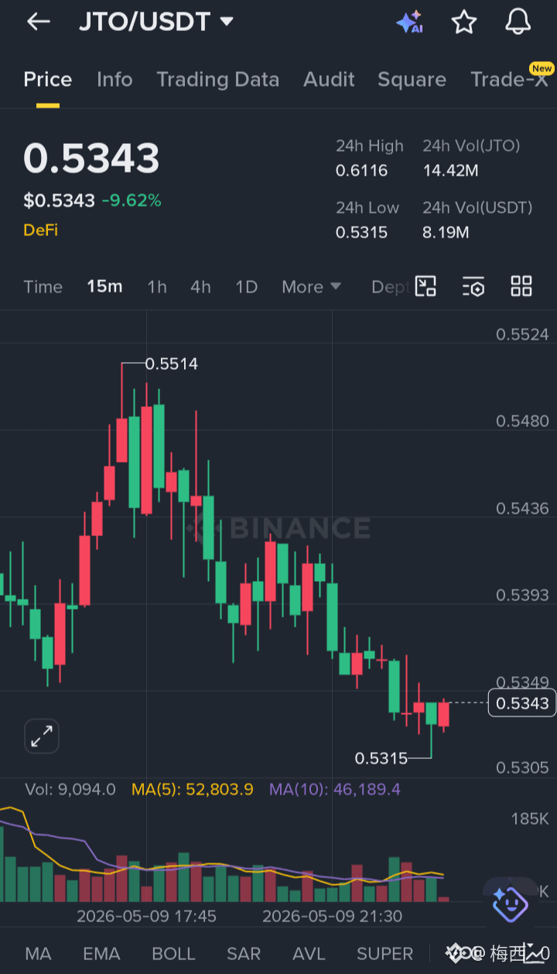
Task: Expand the More intervals dropdown
Action: coord(311,287)
